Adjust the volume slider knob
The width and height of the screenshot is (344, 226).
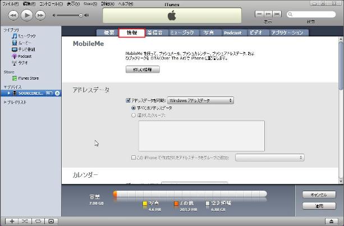point(81,15)
